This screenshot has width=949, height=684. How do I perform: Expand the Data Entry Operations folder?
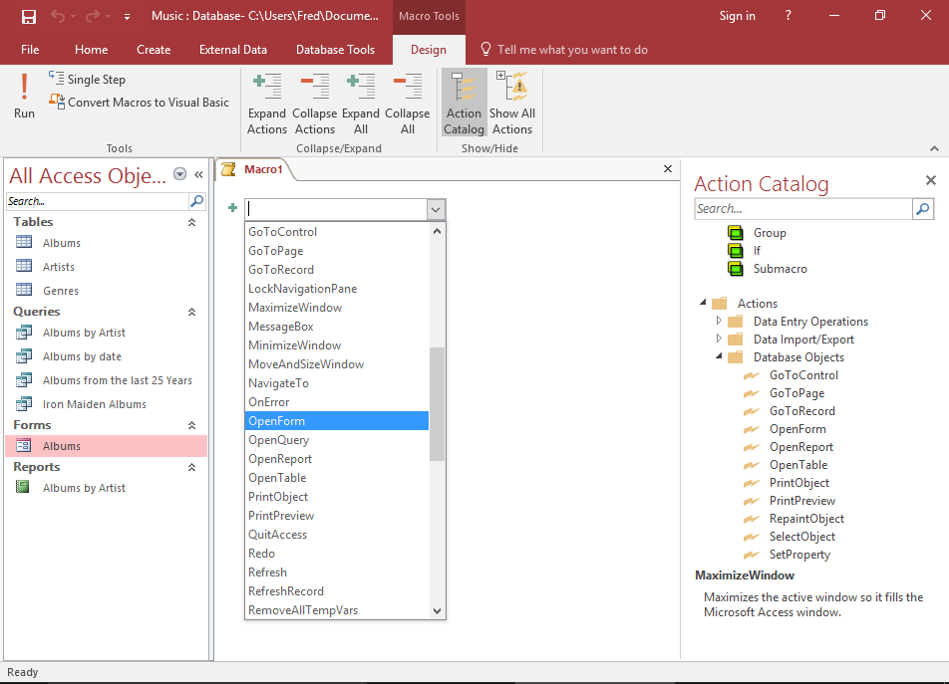coord(719,321)
